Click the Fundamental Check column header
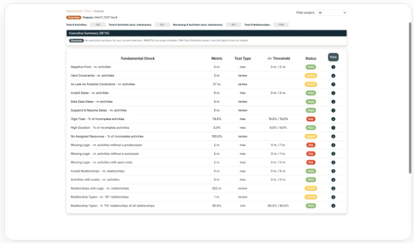 pos(138,58)
